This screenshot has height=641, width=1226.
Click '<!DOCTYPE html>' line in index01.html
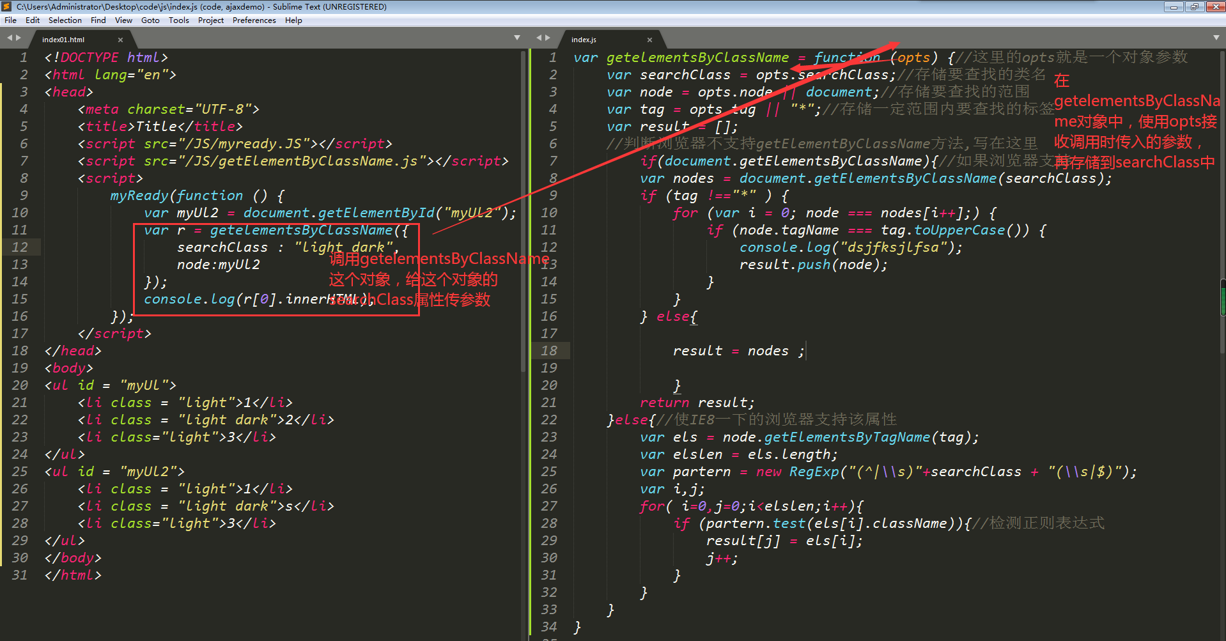tap(106, 58)
